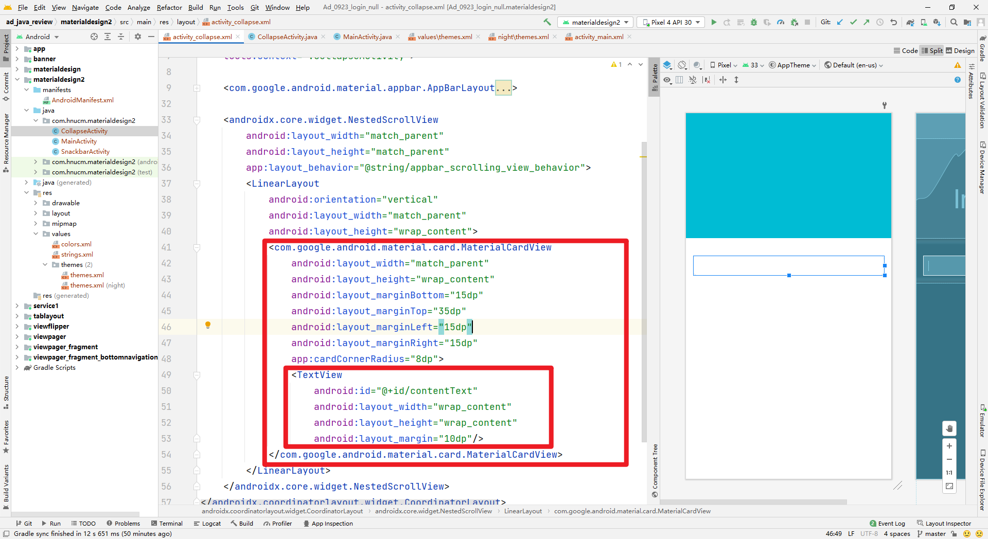Image resolution: width=988 pixels, height=539 pixels.
Task: Click the orientation rotate icon in preview
Action: click(682, 65)
